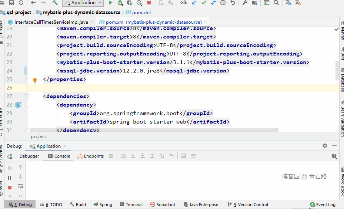Open Search Everywhere magnifier icon
Screen dimensions: 344x209
coord(276,3)
